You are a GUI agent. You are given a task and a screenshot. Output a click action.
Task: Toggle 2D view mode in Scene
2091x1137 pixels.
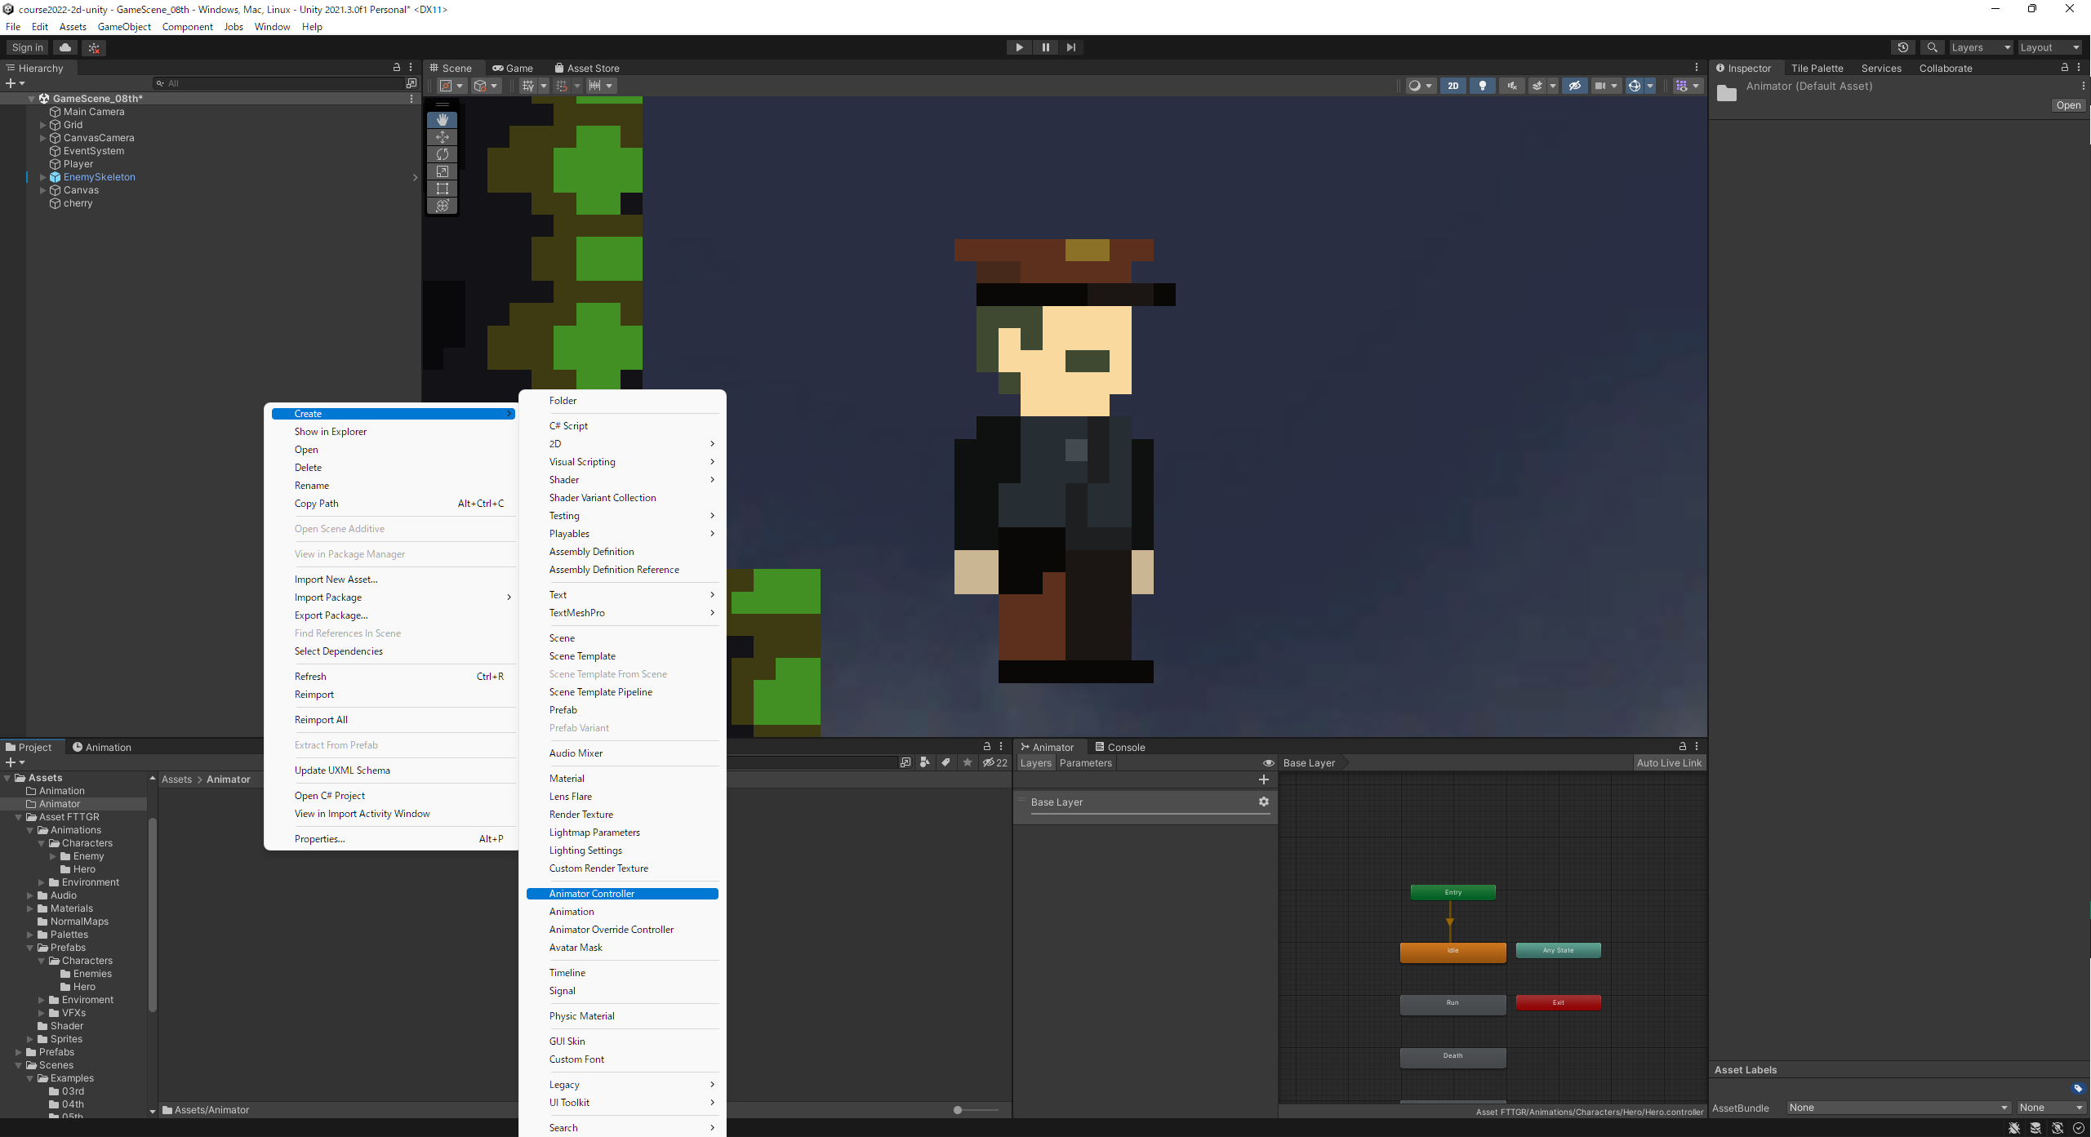tap(1453, 86)
